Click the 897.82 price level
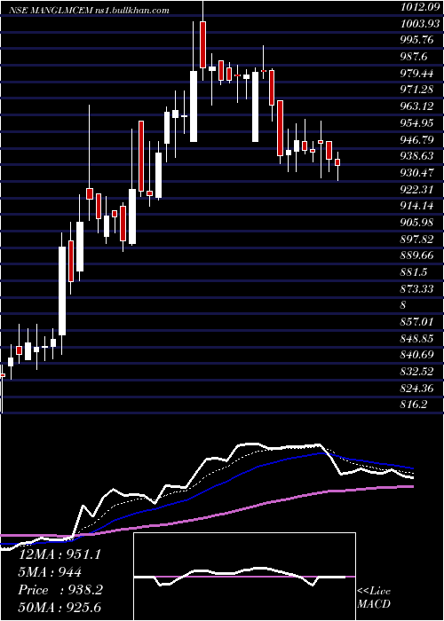 pyautogui.click(x=418, y=240)
